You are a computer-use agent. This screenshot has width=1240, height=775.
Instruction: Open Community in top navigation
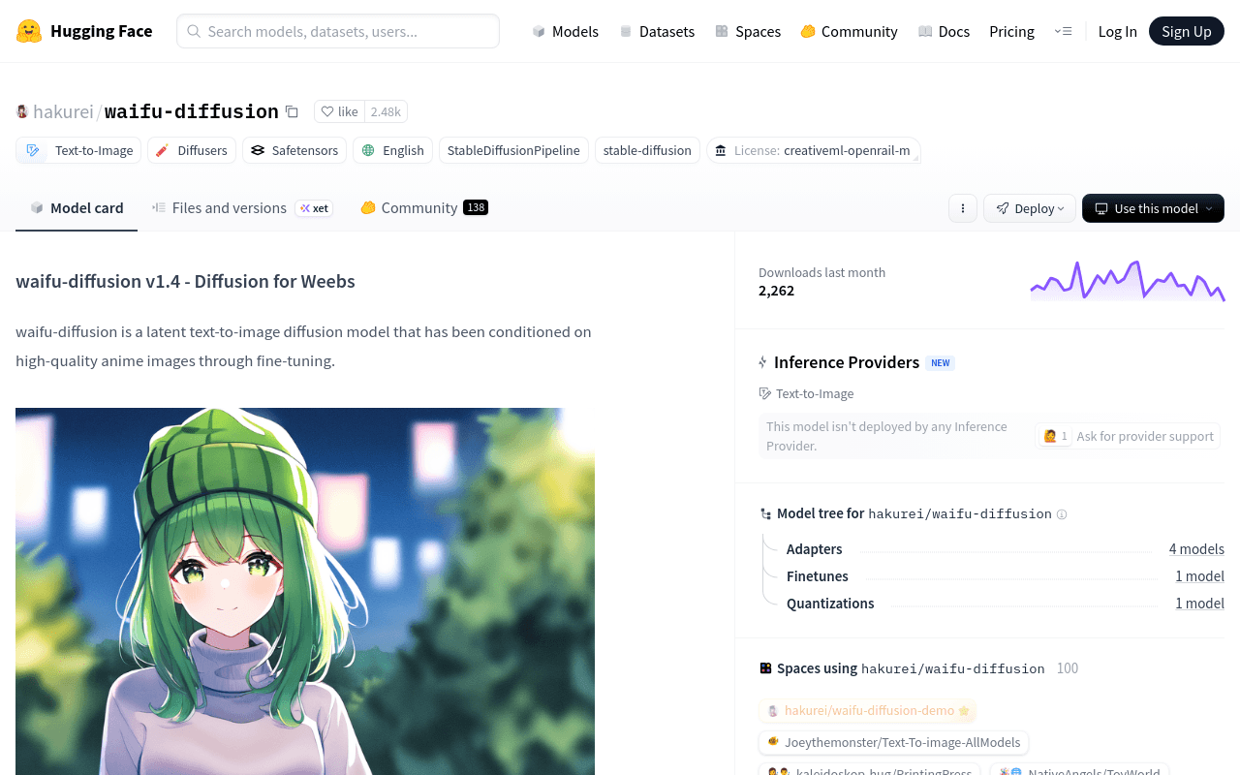tap(849, 31)
